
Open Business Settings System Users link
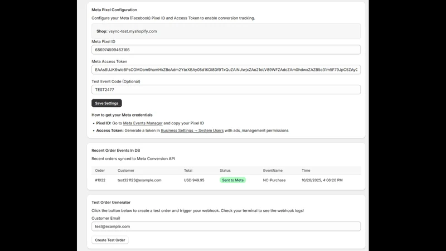click(x=192, y=131)
